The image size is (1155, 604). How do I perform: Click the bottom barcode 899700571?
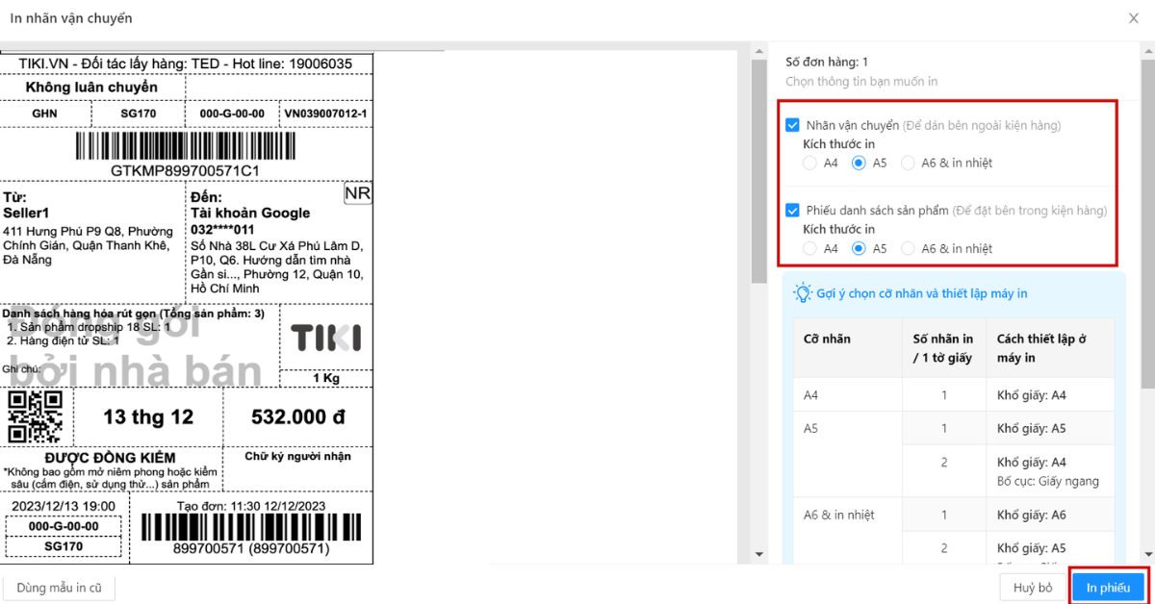(x=250, y=527)
